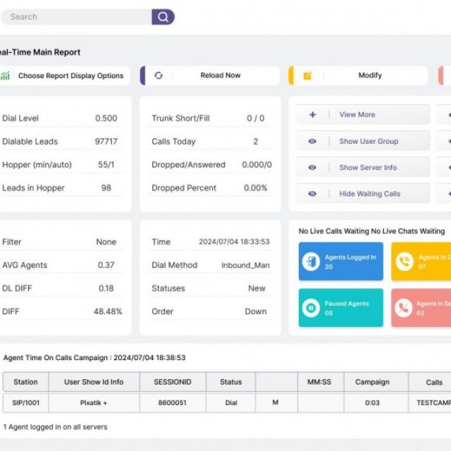Click the Pixatik + user cell
451x451 pixels.
[94, 402]
